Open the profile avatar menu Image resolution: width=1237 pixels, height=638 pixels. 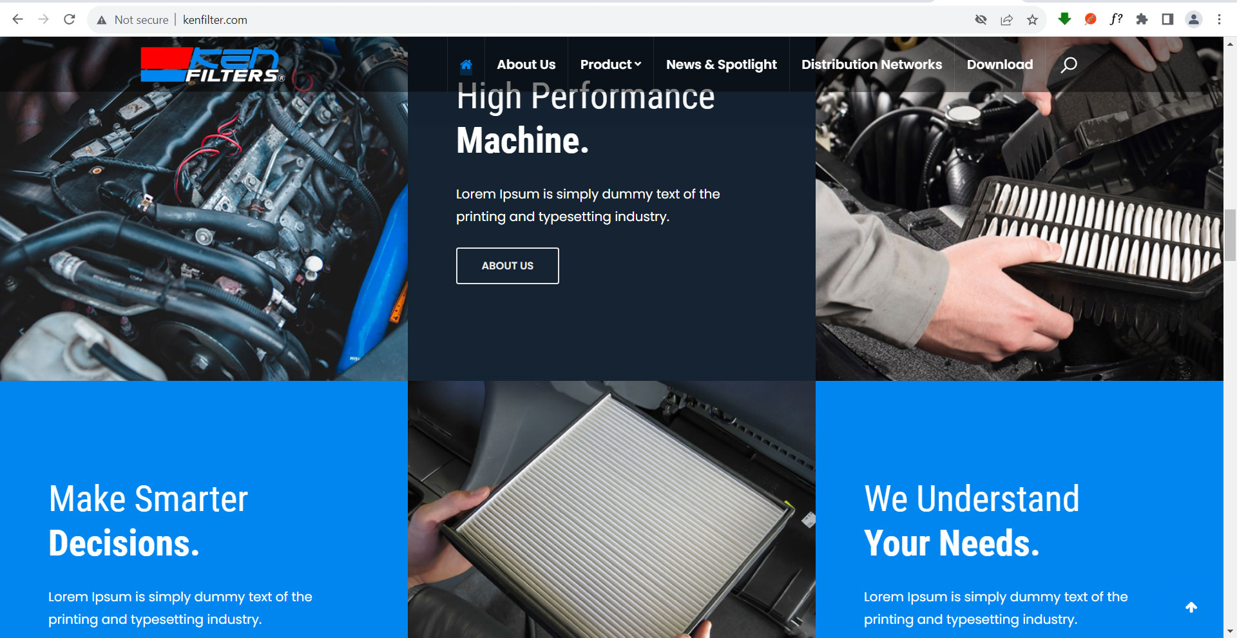pos(1194,19)
